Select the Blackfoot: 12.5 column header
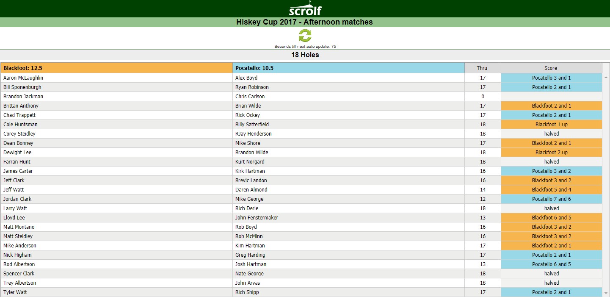The height and width of the screenshot is (297, 610). click(117, 68)
